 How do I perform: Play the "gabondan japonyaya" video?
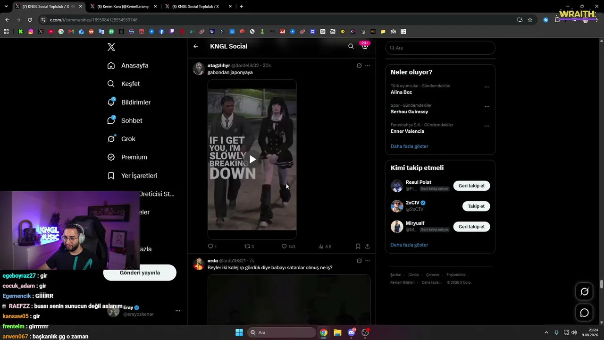point(252,159)
